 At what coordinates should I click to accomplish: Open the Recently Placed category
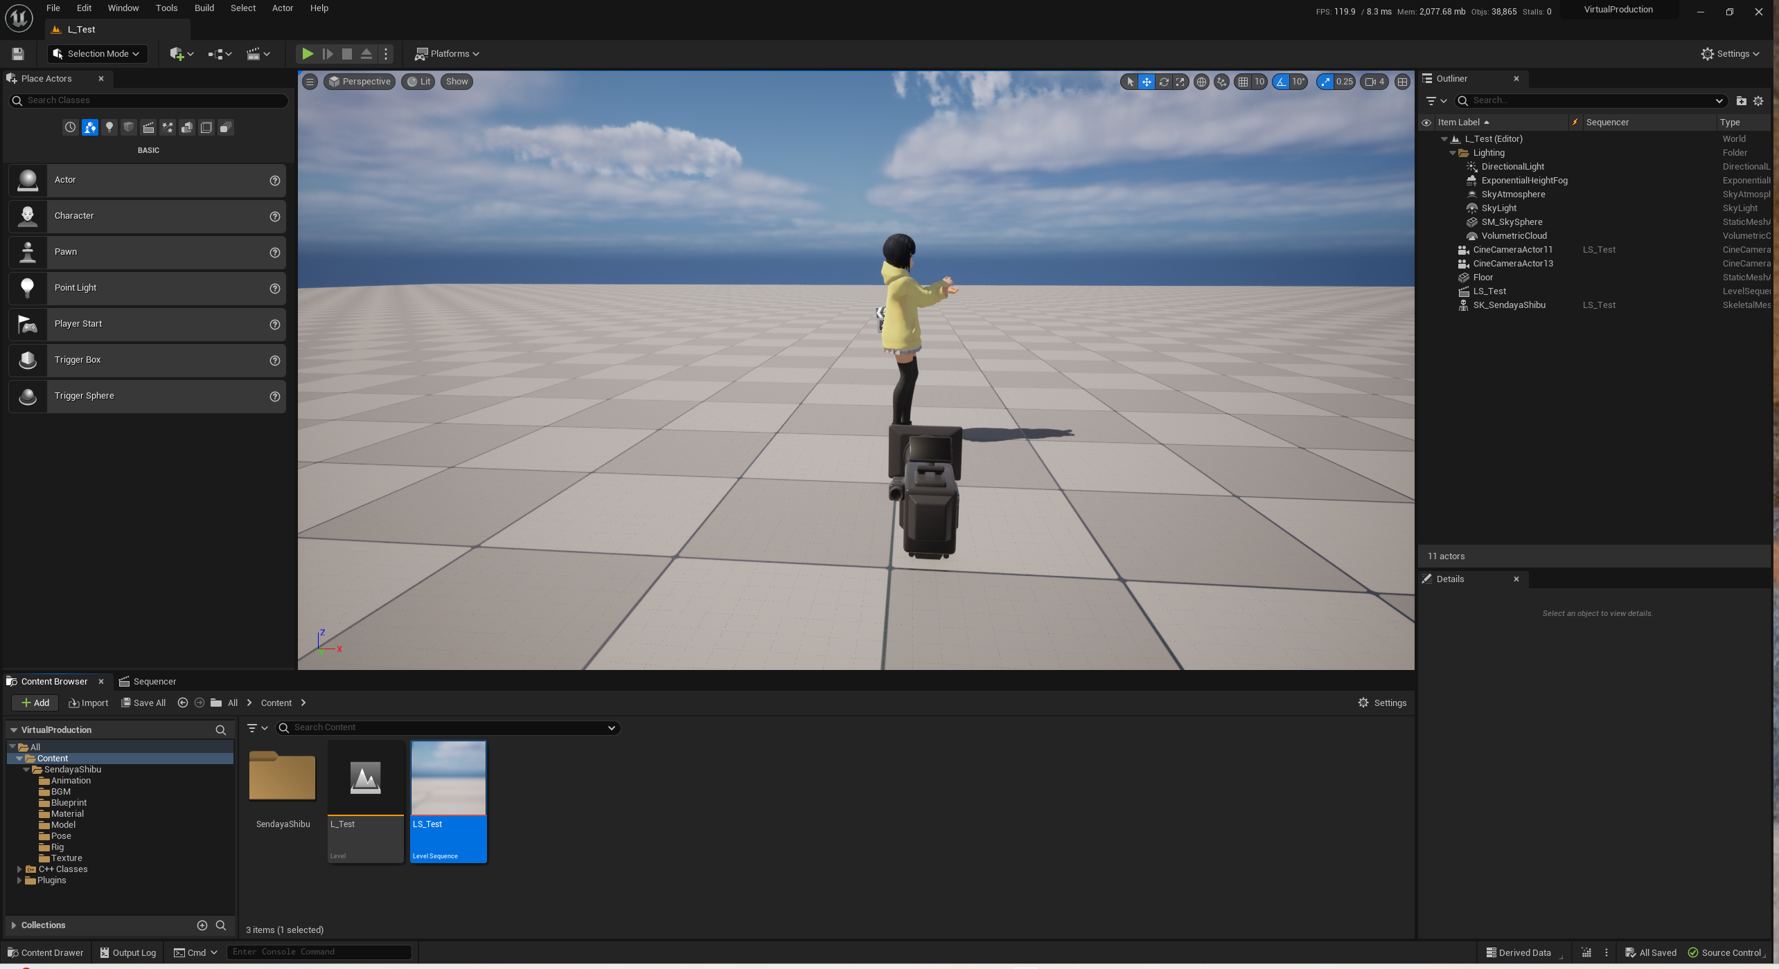point(70,127)
